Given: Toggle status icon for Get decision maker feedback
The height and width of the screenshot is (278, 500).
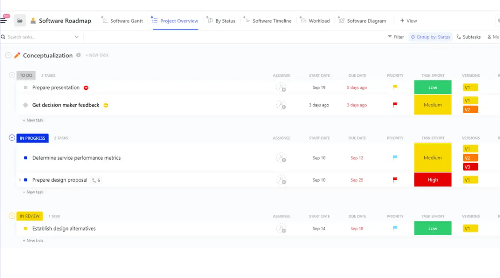Looking at the screenshot, I should (x=26, y=105).
